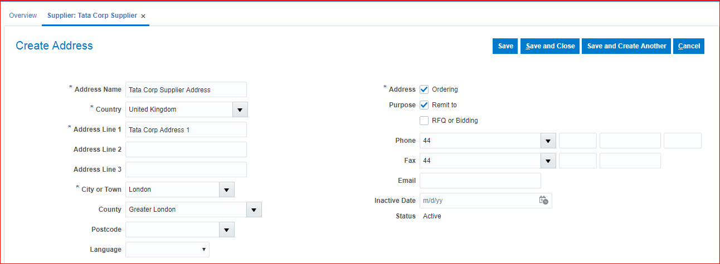Close the Supplier: Tata Corp Supplier tab
The image size is (720, 264).
coord(143,16)
